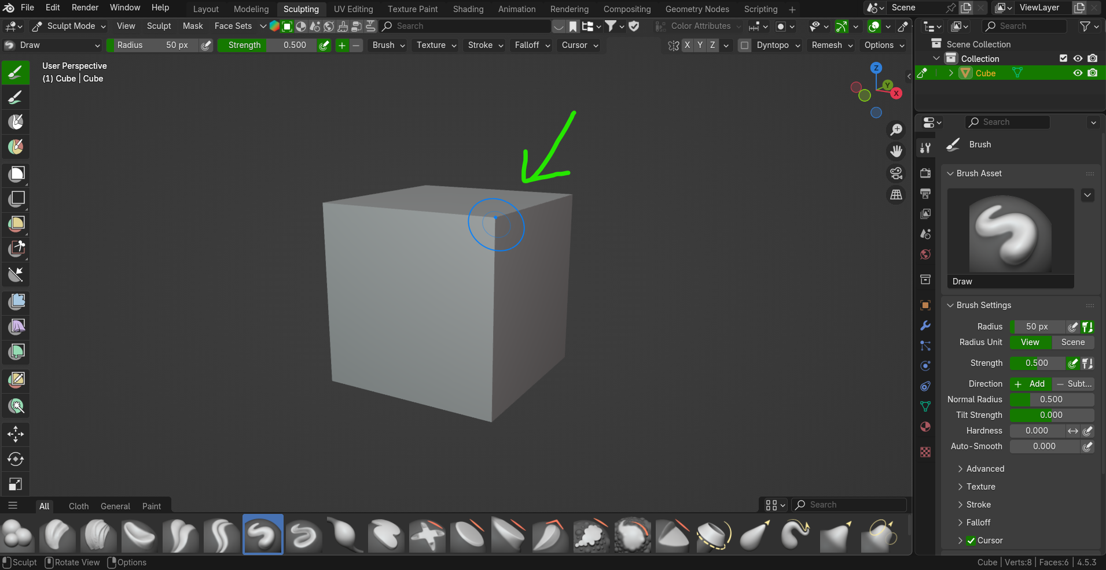Screen dimensions: 1106x570
Task: Click the Zoom view magnifier icon
Action: click(x=896, y=130)
